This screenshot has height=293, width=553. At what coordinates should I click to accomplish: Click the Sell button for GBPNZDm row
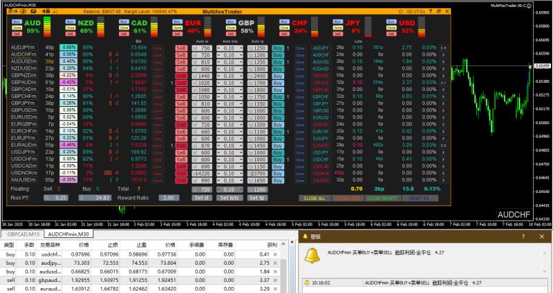coord(181,76)
